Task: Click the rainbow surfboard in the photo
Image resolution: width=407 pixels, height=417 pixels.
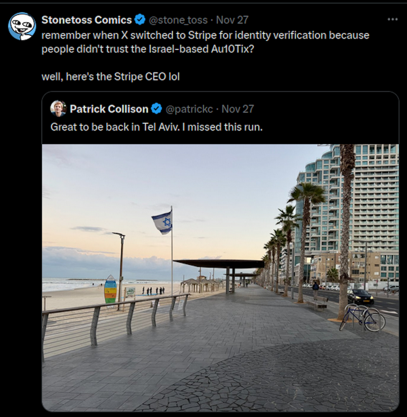Action: coord(110,290)
